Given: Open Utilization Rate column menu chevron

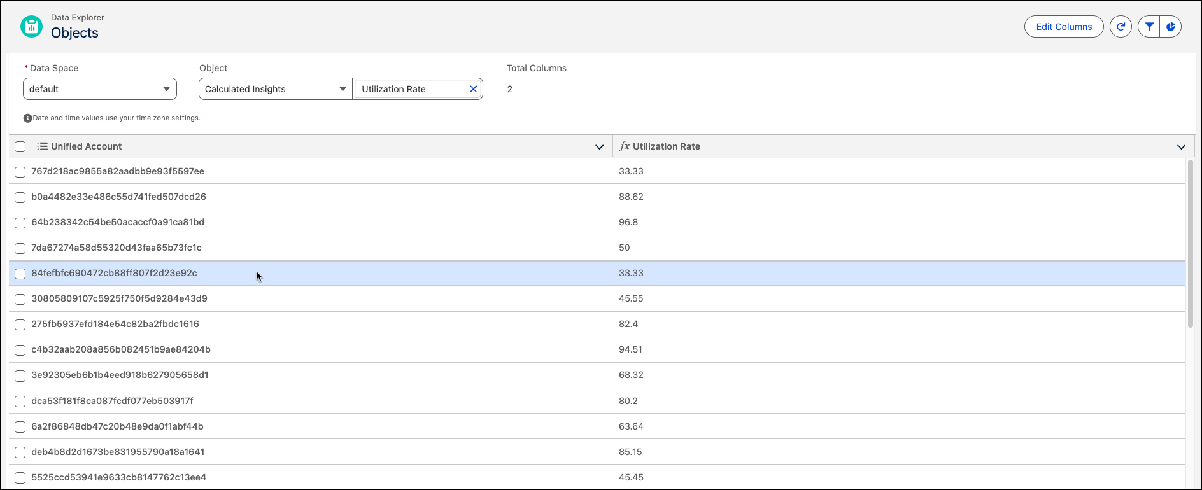Looking at the screenshot, I should pos(1181,147).
